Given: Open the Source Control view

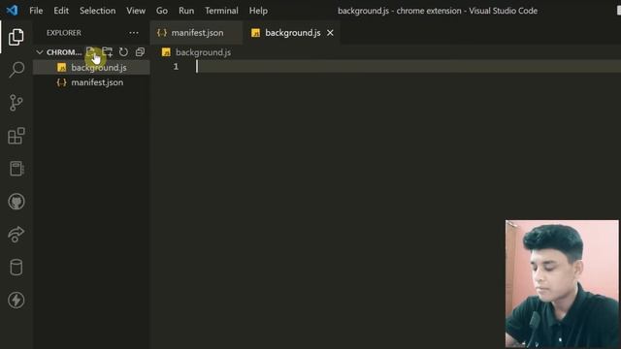Looking at the screenshot, I should [16, 103].
